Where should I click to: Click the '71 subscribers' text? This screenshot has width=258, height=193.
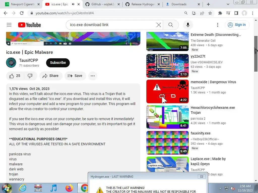tap(29, 66)
